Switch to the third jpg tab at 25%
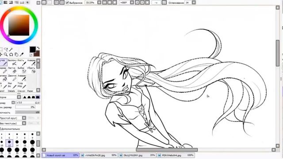283x159 pixels. (138, 155)
